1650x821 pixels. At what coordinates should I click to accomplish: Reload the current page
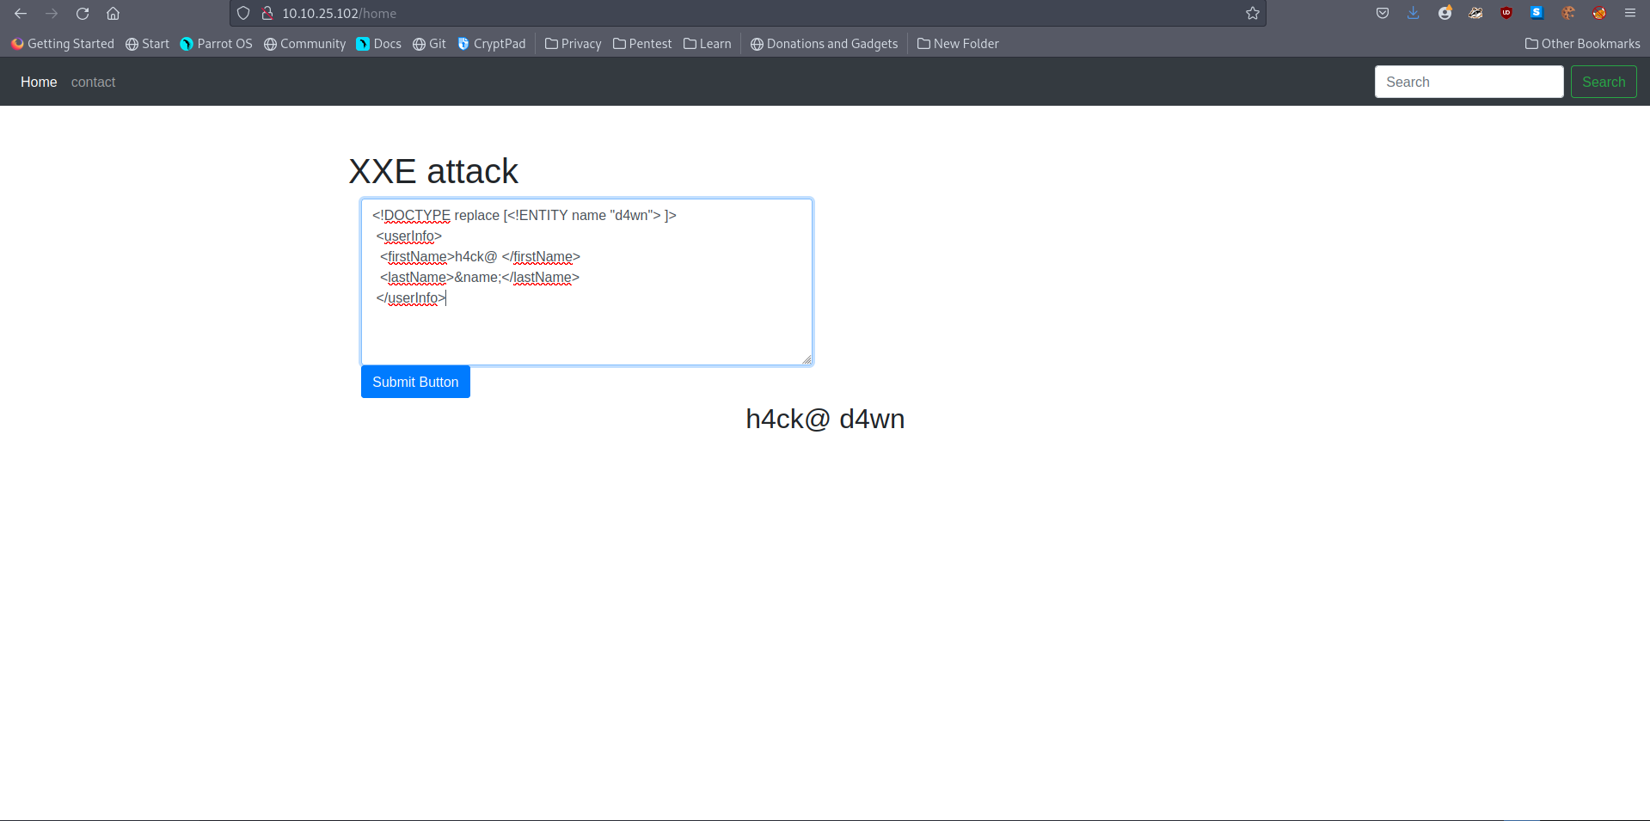pyautogui.click(x=83, y=14)
